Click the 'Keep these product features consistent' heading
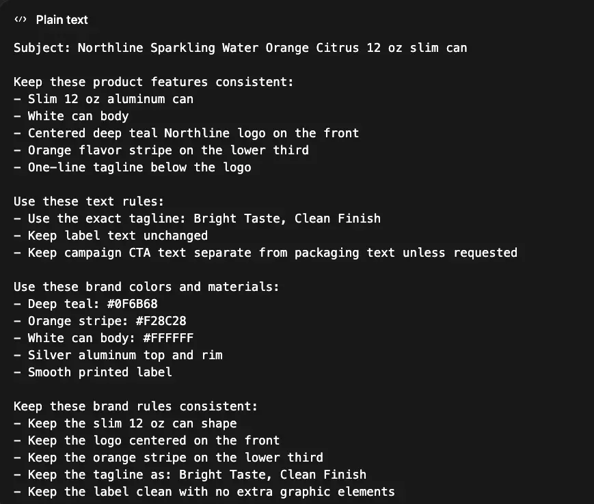 [153, 82]
